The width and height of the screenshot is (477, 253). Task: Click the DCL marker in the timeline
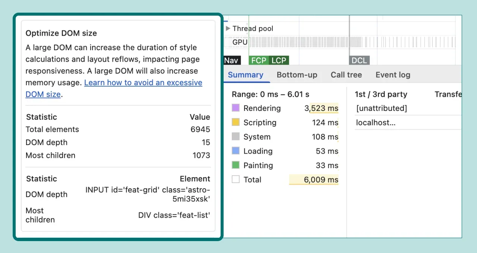(x=359, y=60)
